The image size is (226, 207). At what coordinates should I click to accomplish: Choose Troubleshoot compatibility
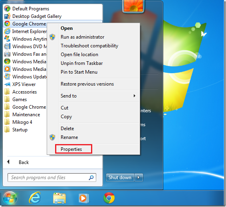coord(89,46)
